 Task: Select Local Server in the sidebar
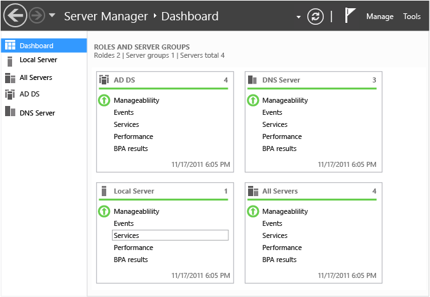pyautogui.click(x=38, y=60)
